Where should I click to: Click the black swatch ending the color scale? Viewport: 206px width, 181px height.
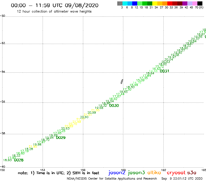tap(200, 3)
